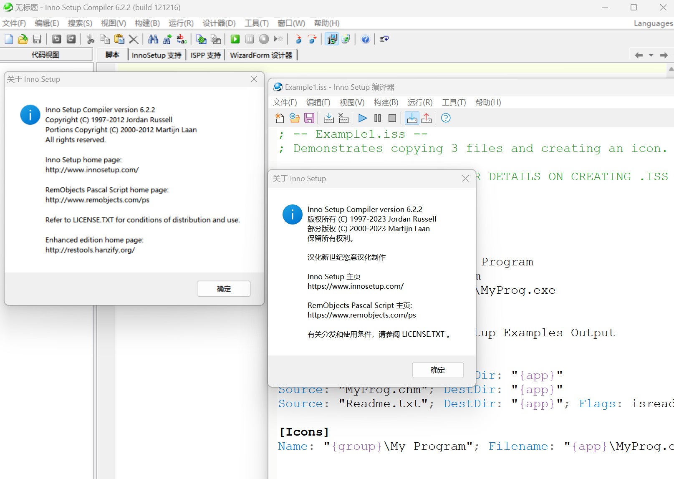The image size is (674, 479).
Task: Open 构建(B) menu in main window
Action: point(147,23)
